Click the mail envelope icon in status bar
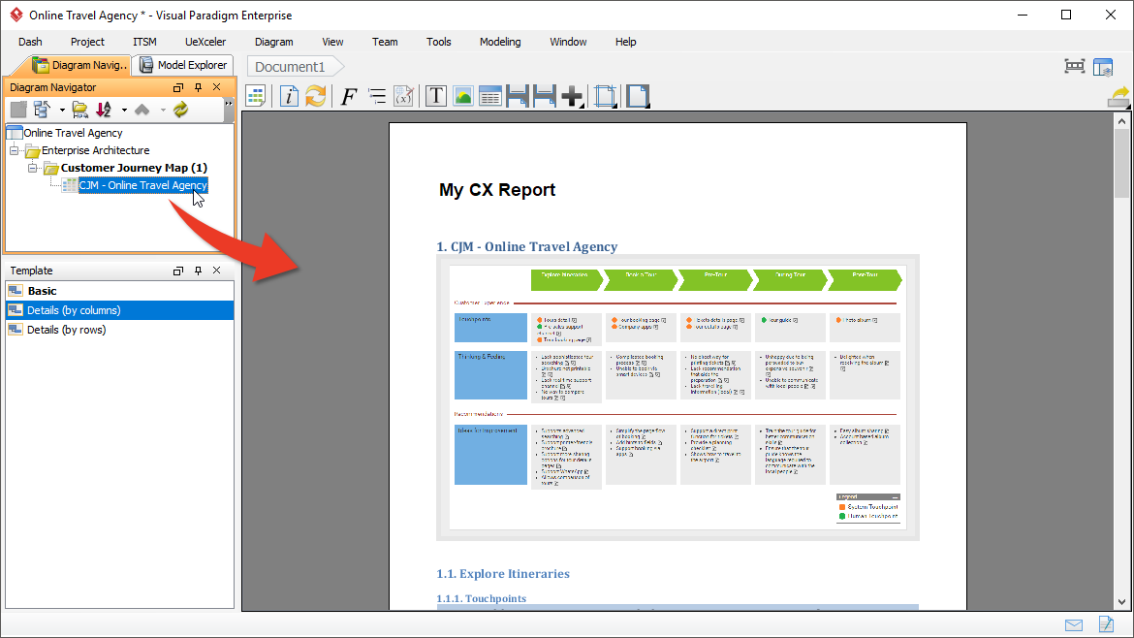 1074,625
